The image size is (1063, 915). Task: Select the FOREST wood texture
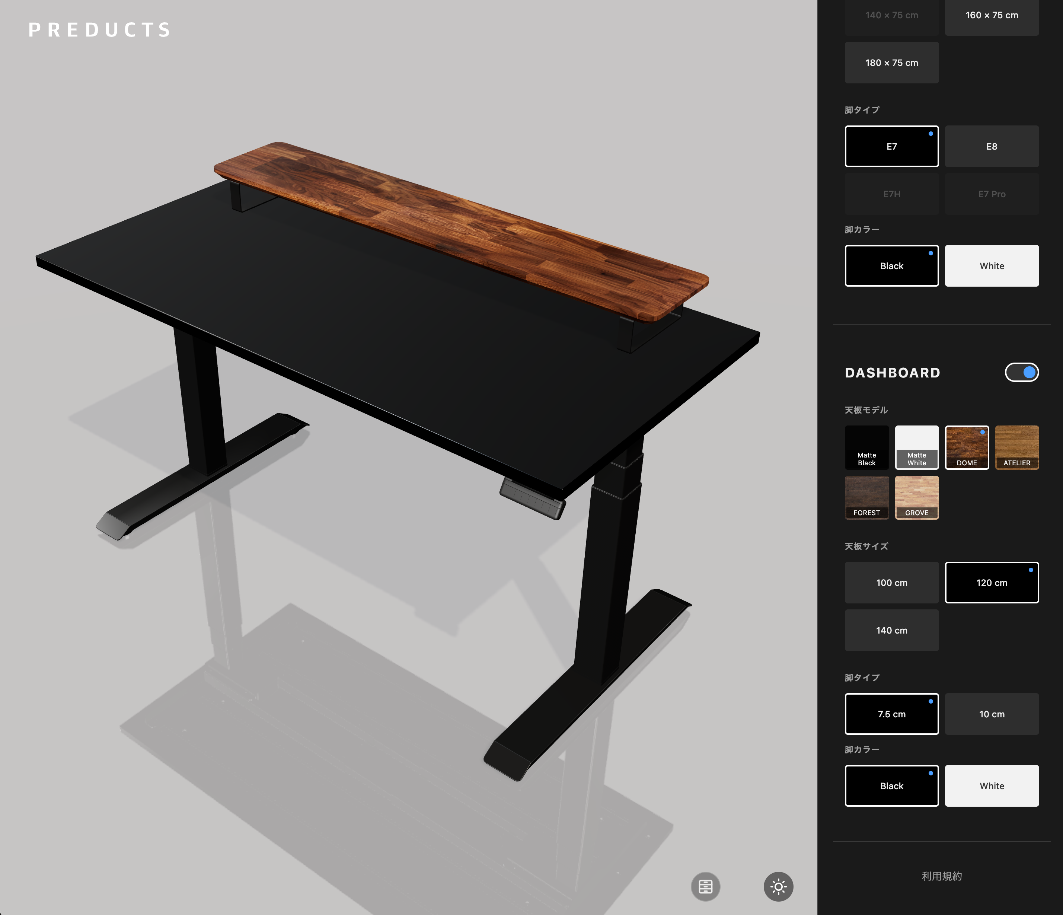[866, 497]
